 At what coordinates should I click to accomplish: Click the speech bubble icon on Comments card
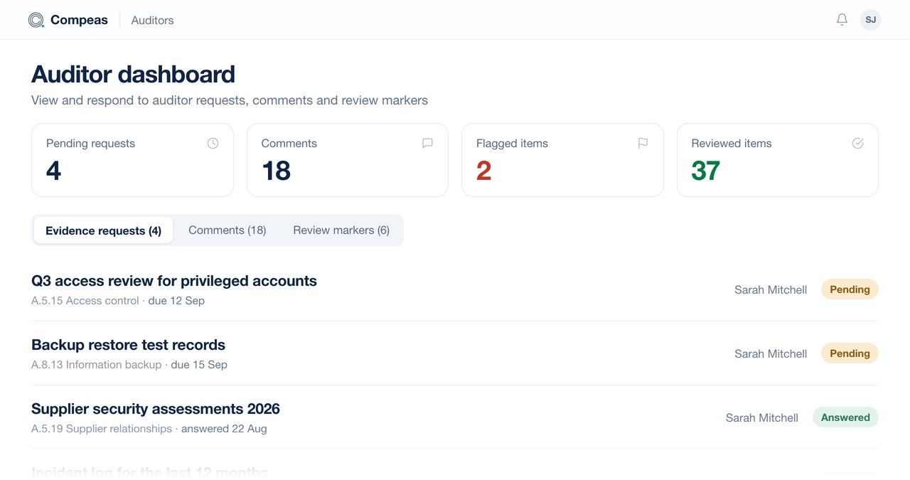[427, 143]
